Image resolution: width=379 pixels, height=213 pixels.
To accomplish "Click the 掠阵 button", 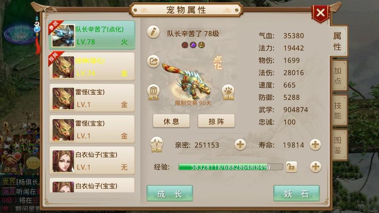I will [x=216, y=121].
